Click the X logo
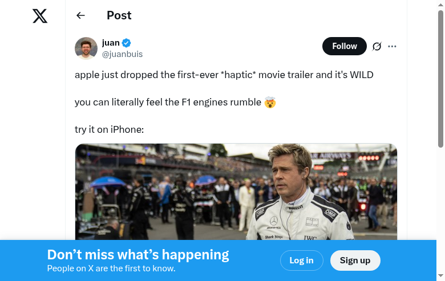 [x=40, y=16]
